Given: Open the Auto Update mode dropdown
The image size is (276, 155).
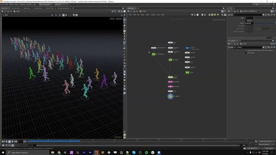Looking at the screenshot, I should click(x=269, y=148).
